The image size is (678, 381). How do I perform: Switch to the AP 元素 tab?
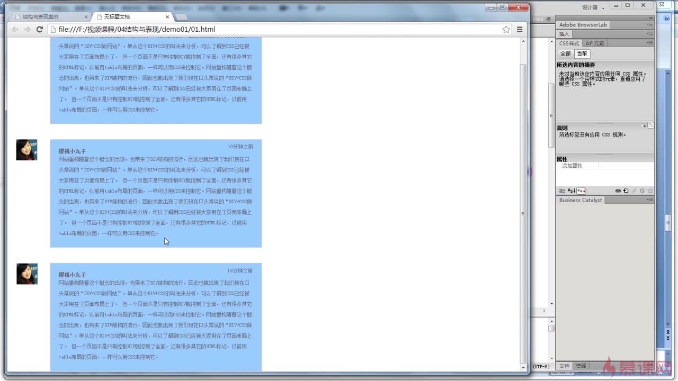[x=594, y=43]
